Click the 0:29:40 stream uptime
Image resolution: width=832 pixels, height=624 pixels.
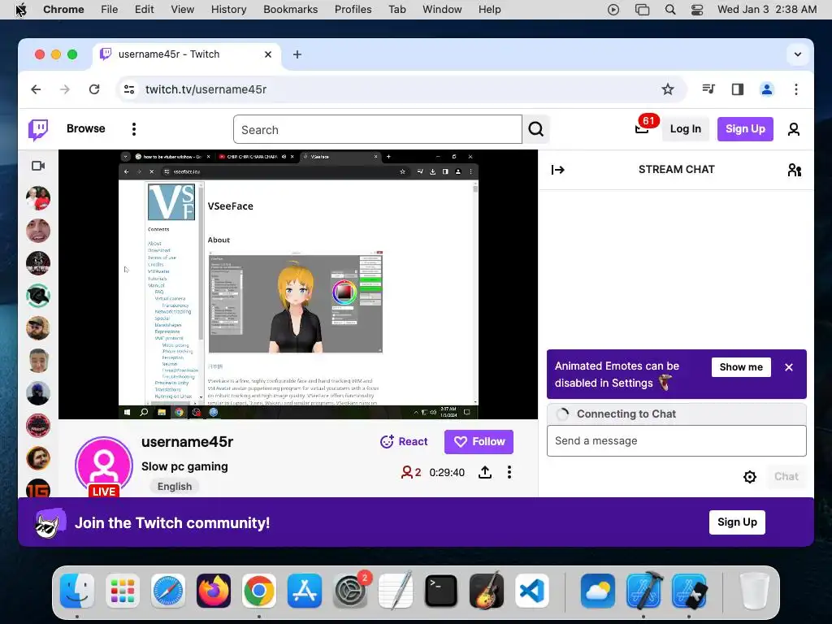(x=447, y=472)
